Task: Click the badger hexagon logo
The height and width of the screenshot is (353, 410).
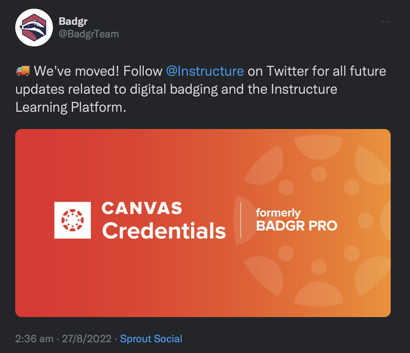Action: coord(34,27)
